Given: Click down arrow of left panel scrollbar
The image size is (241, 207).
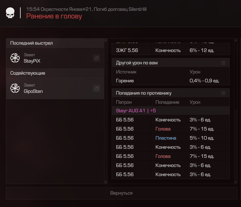Looking at the screenshot, I should click(105, 182).
